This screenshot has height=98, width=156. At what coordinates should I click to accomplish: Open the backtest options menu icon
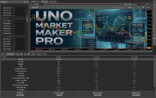pos(150,4)
